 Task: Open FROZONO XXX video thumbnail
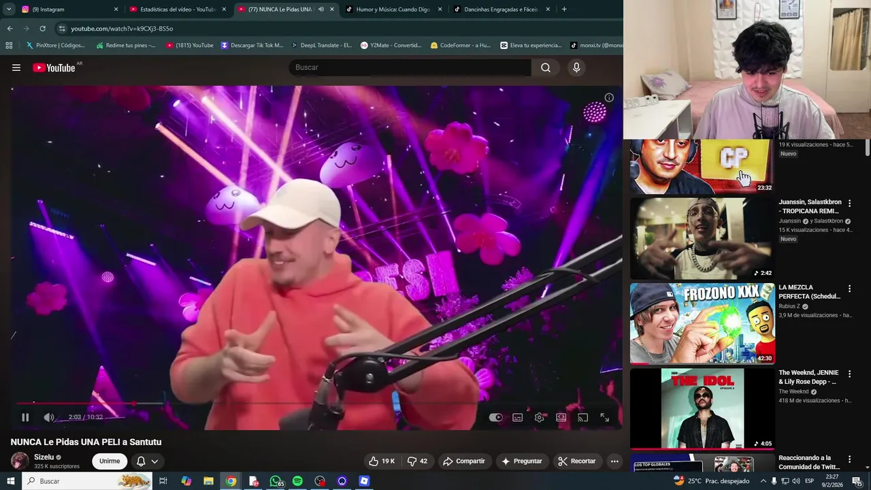702,323
